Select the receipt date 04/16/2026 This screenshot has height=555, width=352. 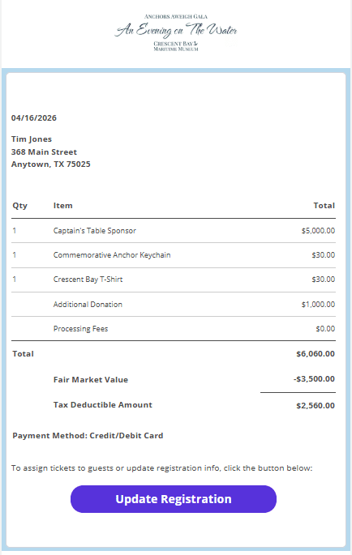(x=34, y=117)
